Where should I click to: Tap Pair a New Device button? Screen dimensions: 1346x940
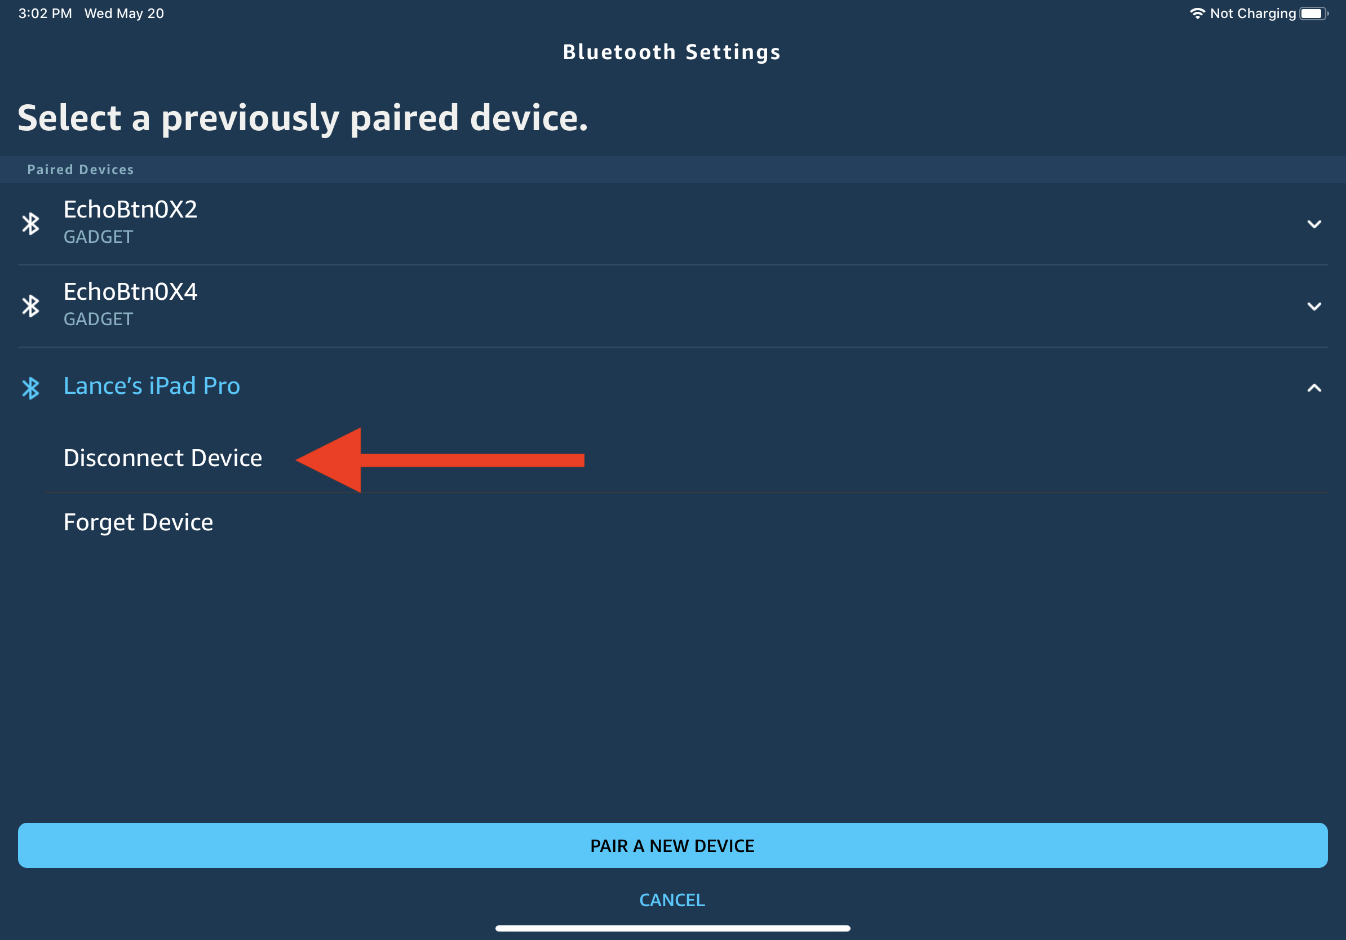click(x=672, y=845)
